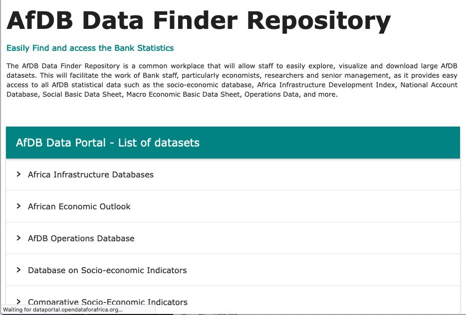Toggle the chevron for Database on Socio-economic Indicators
Image resolution: width=466 pixels, height=315 pixels.
(x=18, y=270)
